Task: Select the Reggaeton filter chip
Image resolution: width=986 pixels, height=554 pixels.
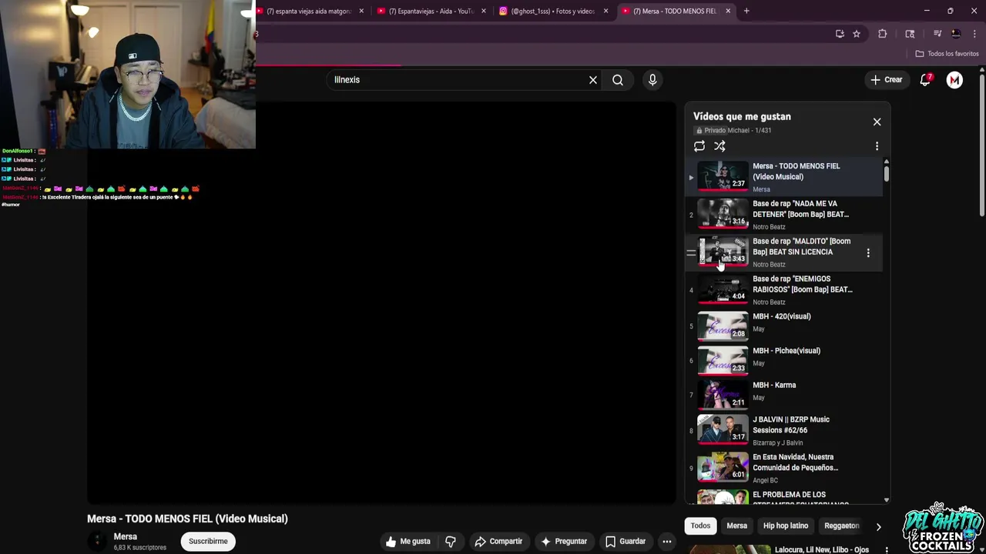Action: click(841, 526)
